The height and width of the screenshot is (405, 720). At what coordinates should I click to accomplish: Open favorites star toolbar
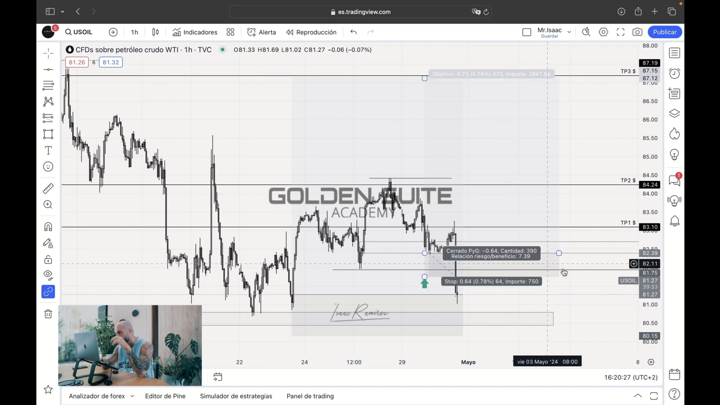(x=48, y=390)
